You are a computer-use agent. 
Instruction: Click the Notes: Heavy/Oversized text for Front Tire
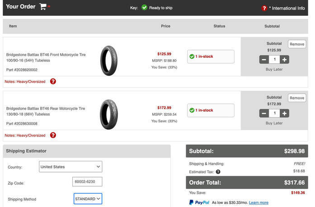pyautogui.click(x=25, y=82)
